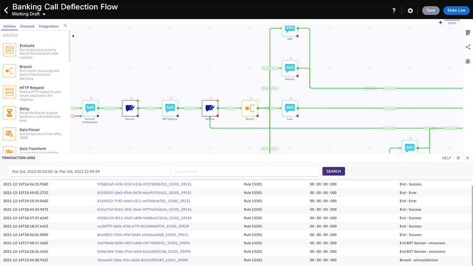This screenshot has width=473, height=266.
Task: Open flow settings gear icon
Action: click(x=410, y=11)
